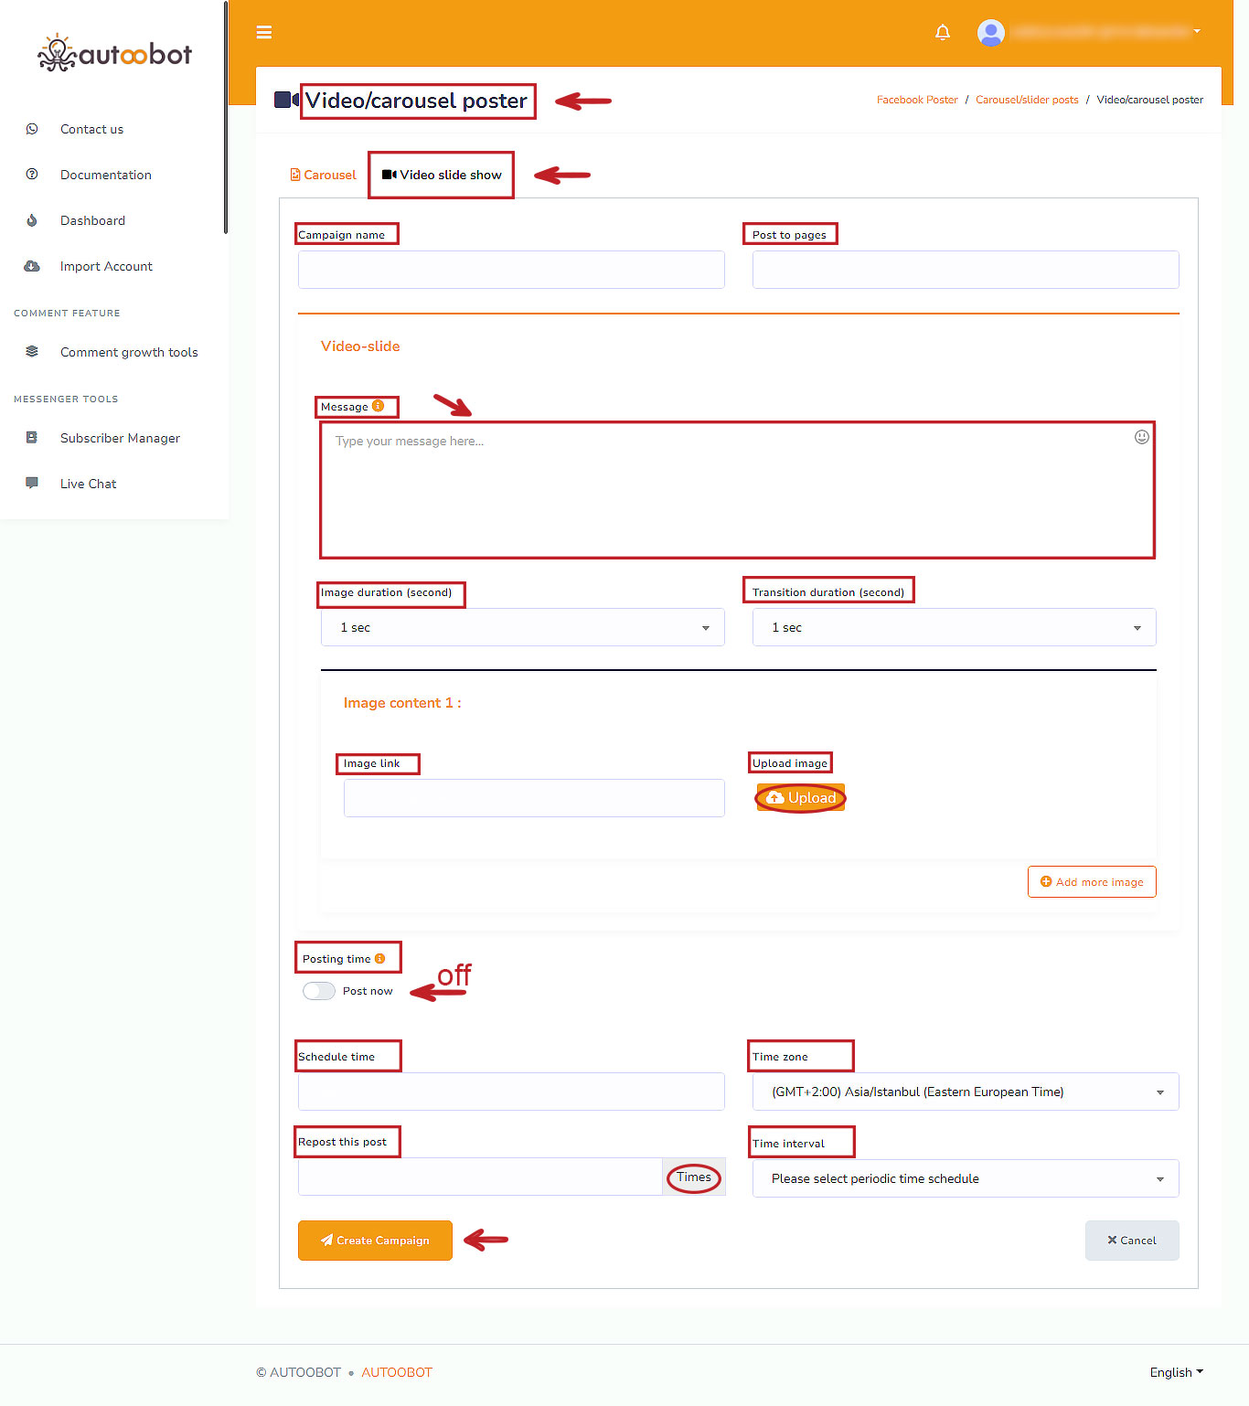
Task: Click the hamburger menu icon
Action: pyautogui.click(x=264, y=33)
